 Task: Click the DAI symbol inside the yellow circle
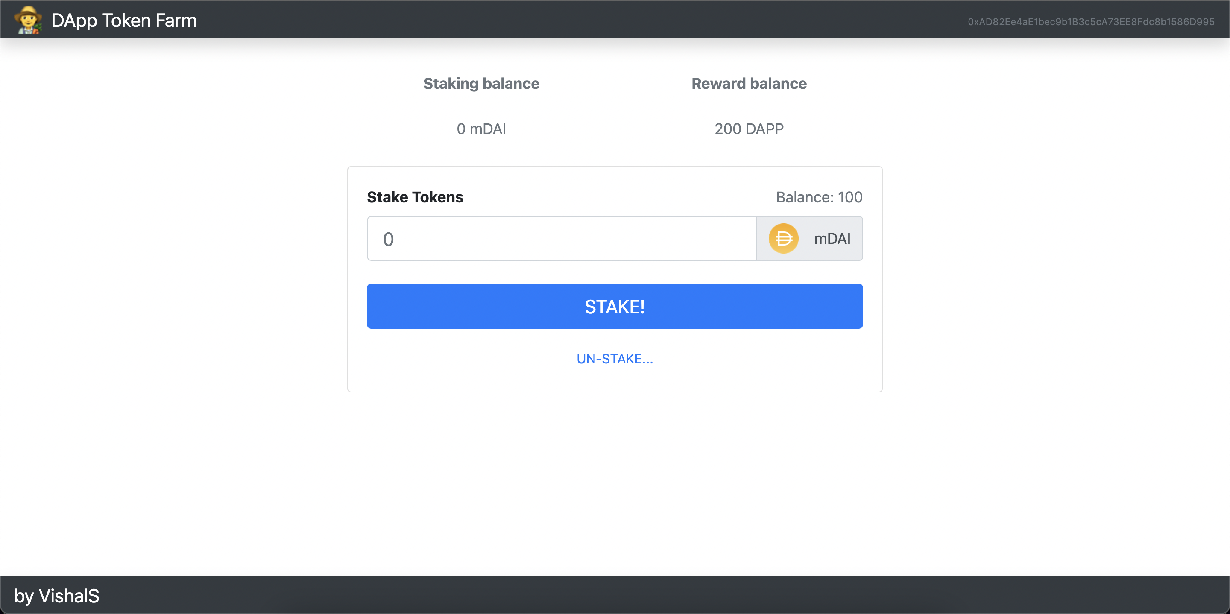pos(783,238)
